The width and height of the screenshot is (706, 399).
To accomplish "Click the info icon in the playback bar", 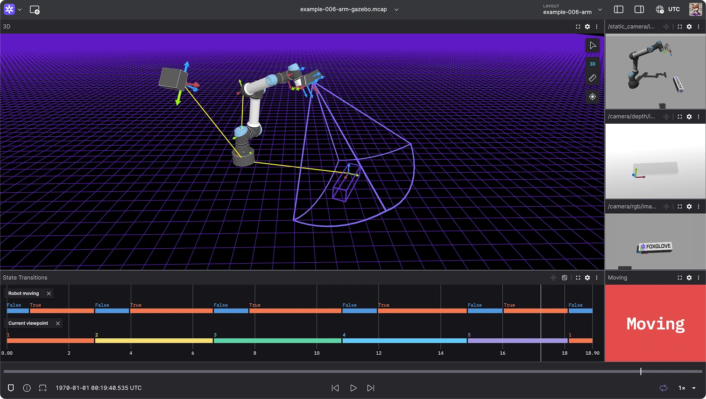I will [x=27, y=388].
